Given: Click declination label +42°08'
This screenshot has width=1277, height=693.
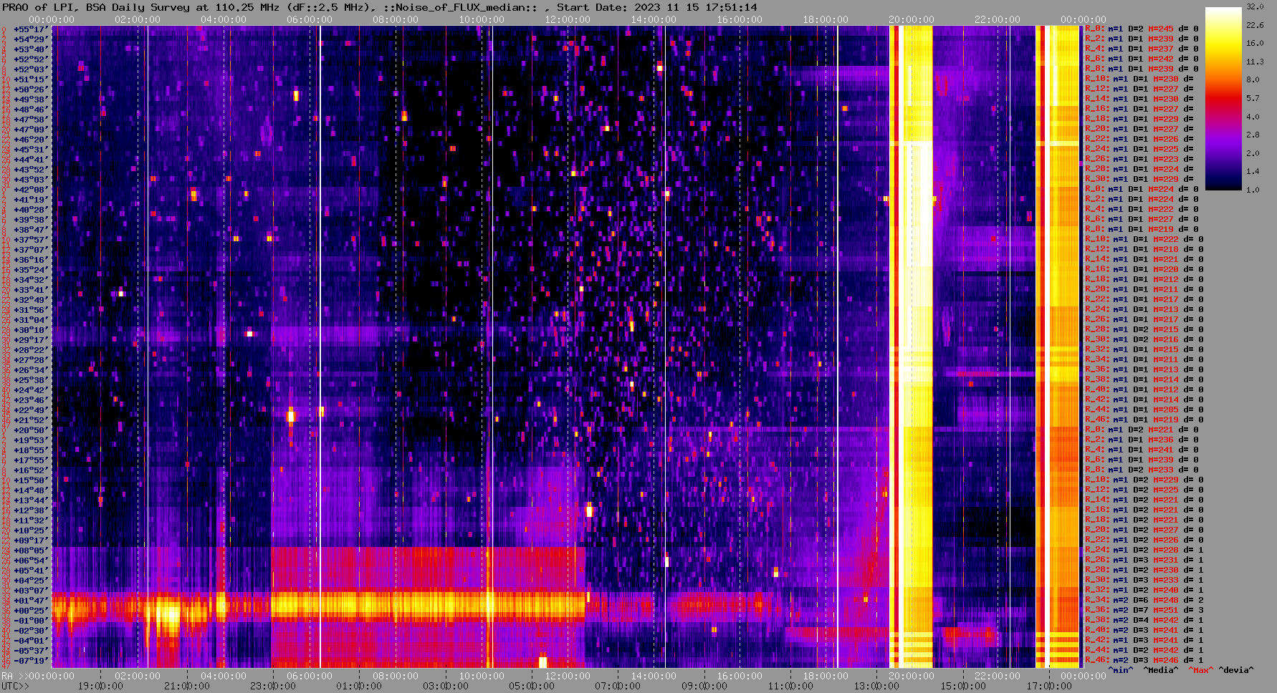Looking at the screenshot, I should point(30,190).
